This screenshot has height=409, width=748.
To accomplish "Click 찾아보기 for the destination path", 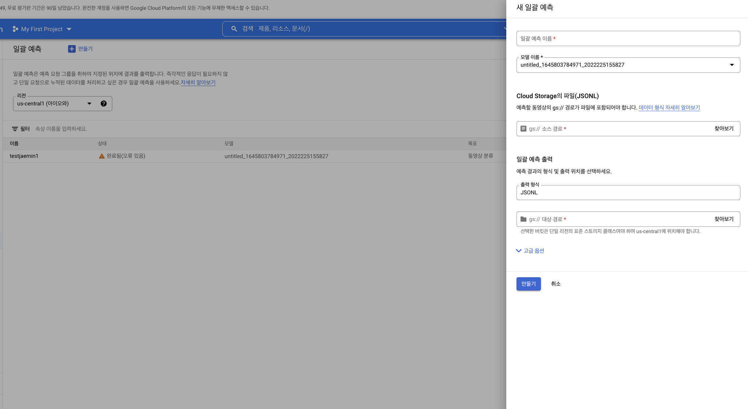I will click(x=724, y=219).
